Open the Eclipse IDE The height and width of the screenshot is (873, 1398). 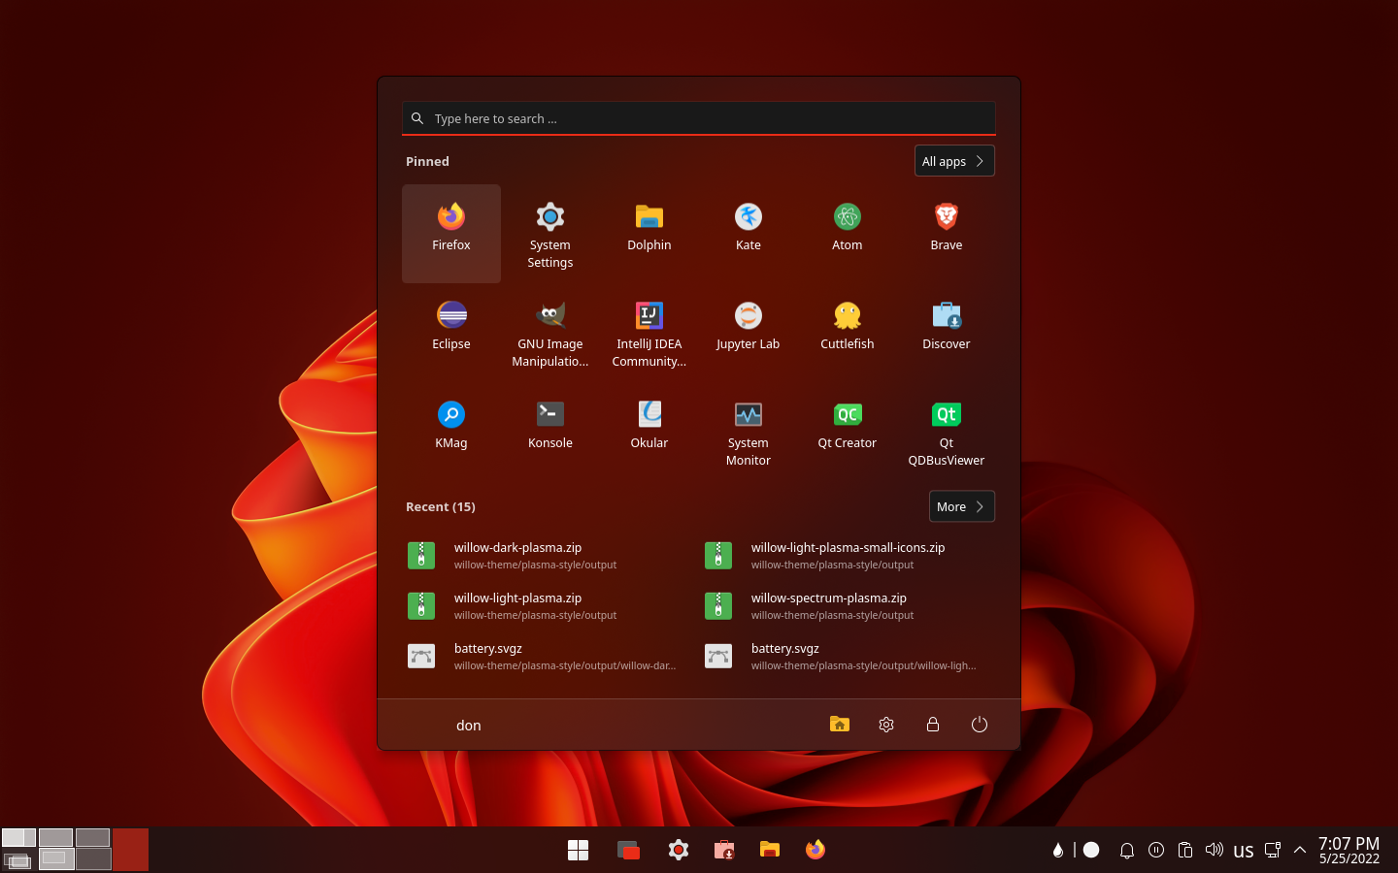tap(451, 333)
